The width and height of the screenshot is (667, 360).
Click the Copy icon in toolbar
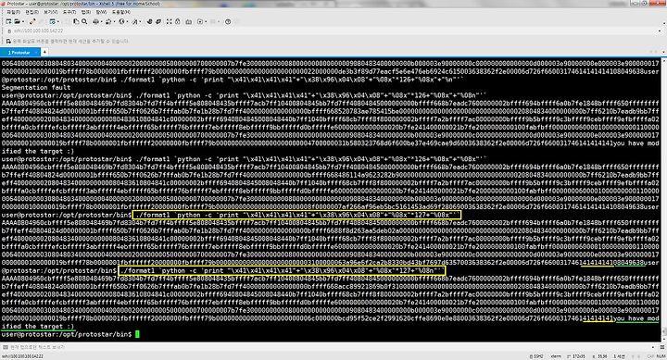(76, 21)
